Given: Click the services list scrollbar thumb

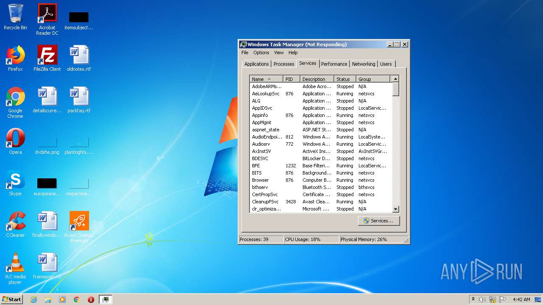Looking at the screenshot, I should coord(395,89).
